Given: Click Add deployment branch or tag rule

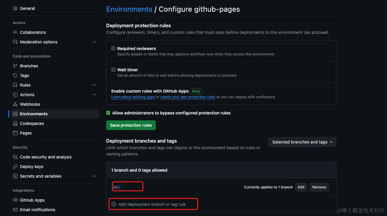Looking at the screenshot, I should point(152,204).
